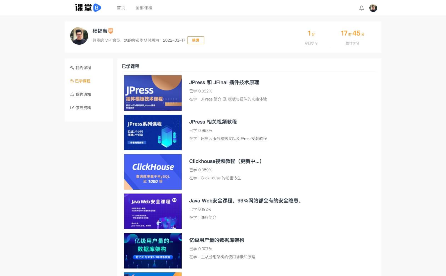Click 已学 0.059% progress text

point(201,170)
